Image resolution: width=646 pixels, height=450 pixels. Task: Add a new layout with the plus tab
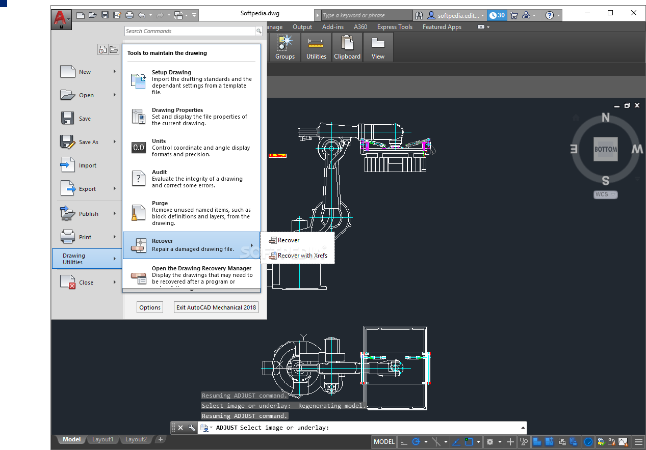coord(160,439)
